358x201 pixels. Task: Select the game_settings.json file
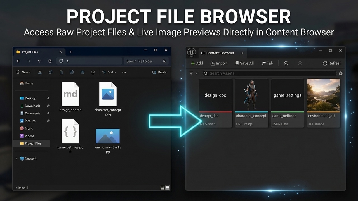click(70, 136)
